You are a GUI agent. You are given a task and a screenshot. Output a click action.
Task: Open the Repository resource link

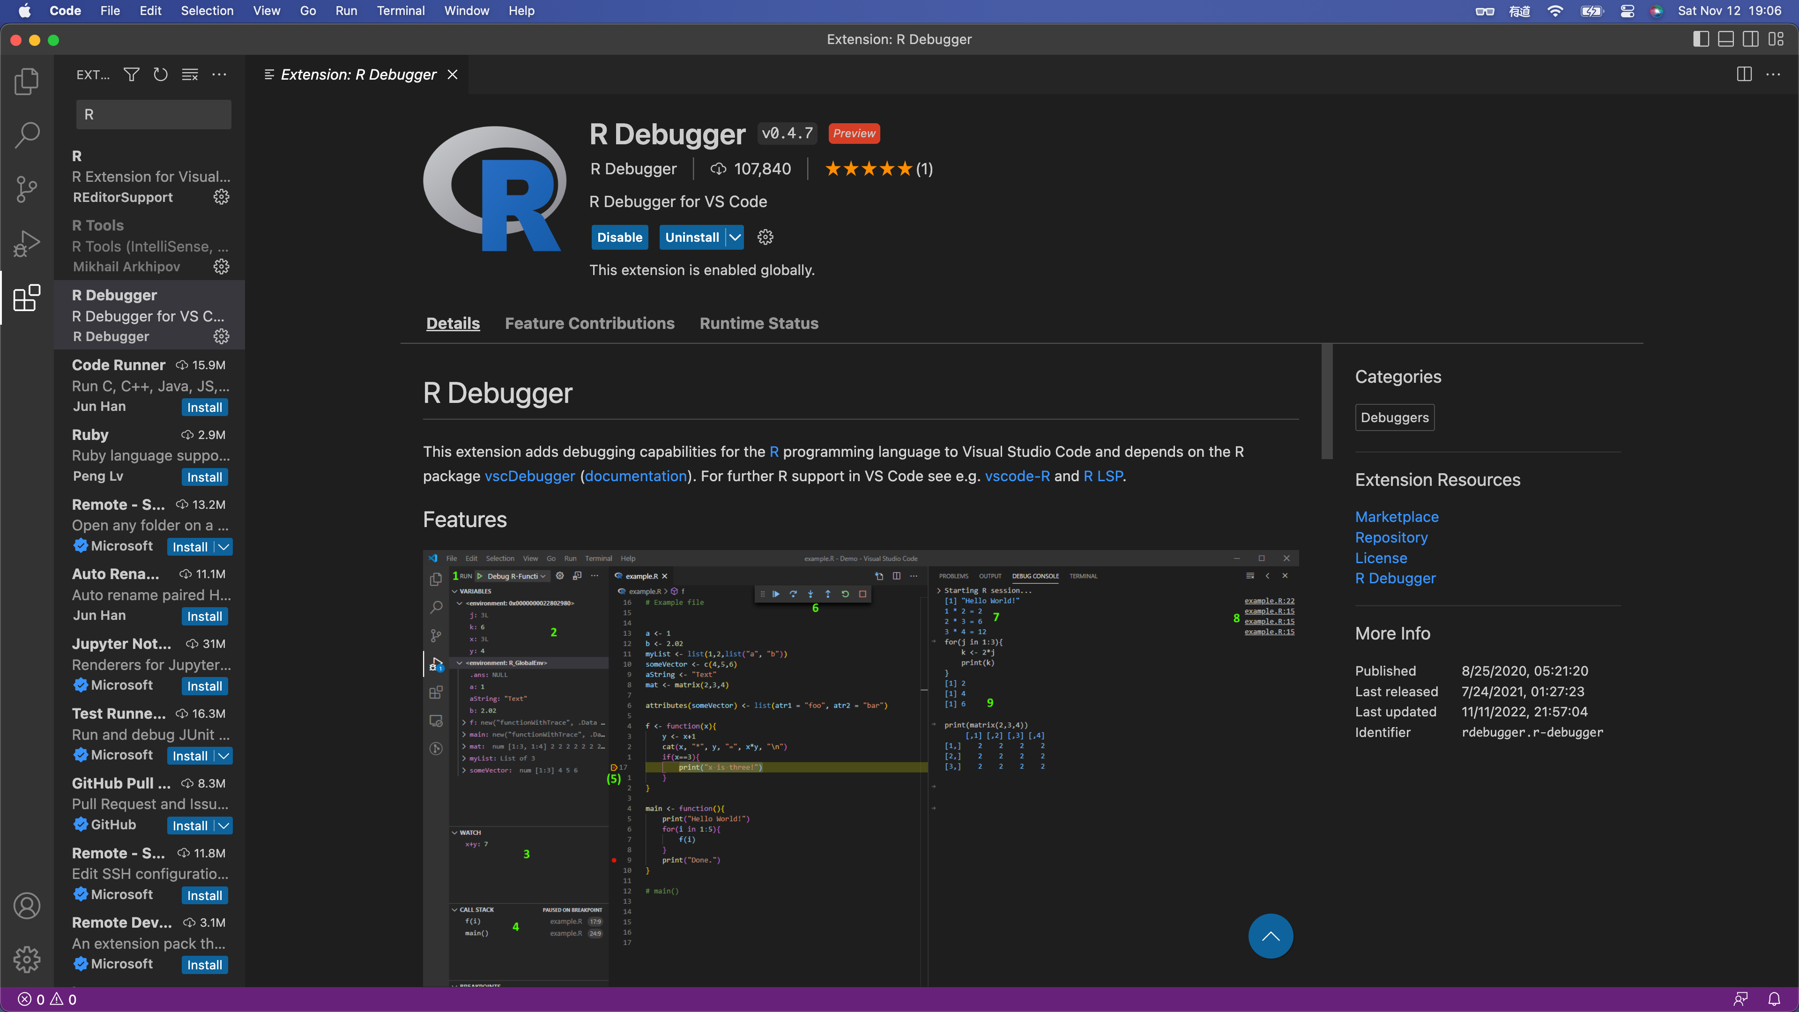click(1391, 537)
